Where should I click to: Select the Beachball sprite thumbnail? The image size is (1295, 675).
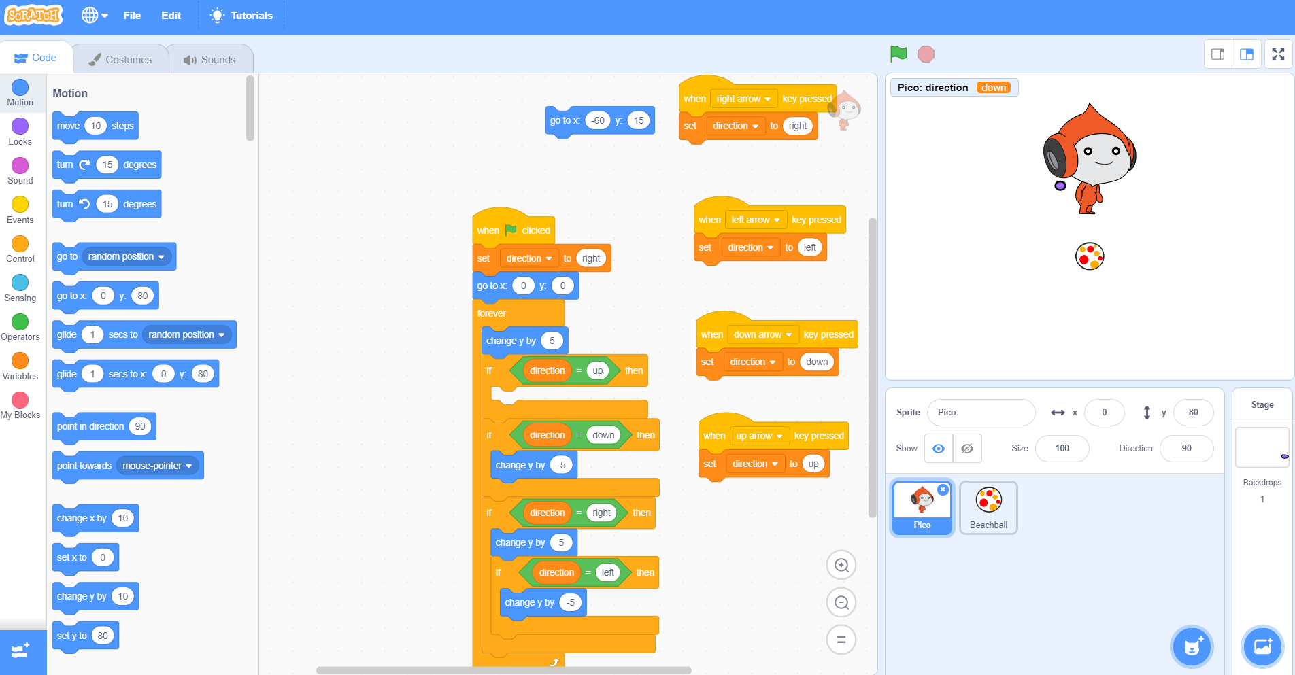[x=988, y=508]
